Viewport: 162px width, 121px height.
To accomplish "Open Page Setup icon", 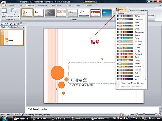I will click(5, 13).
